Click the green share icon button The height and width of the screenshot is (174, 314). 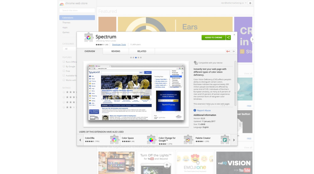tap(228, 37)
